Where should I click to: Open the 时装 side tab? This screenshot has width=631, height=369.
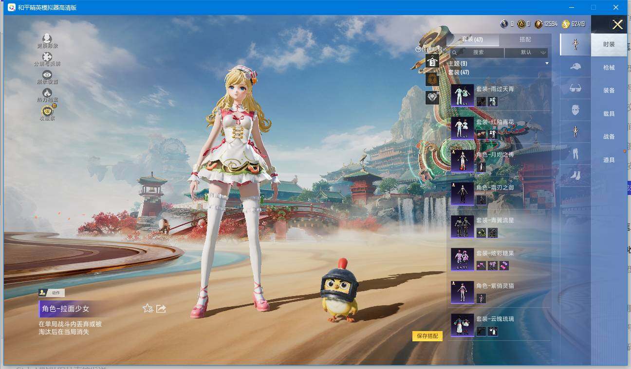pyautogui.click(x=609, y=44)
